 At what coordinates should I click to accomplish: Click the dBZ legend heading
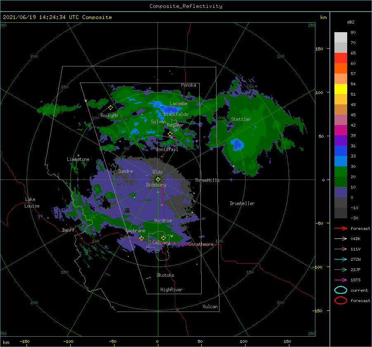(x=351, y=22)
